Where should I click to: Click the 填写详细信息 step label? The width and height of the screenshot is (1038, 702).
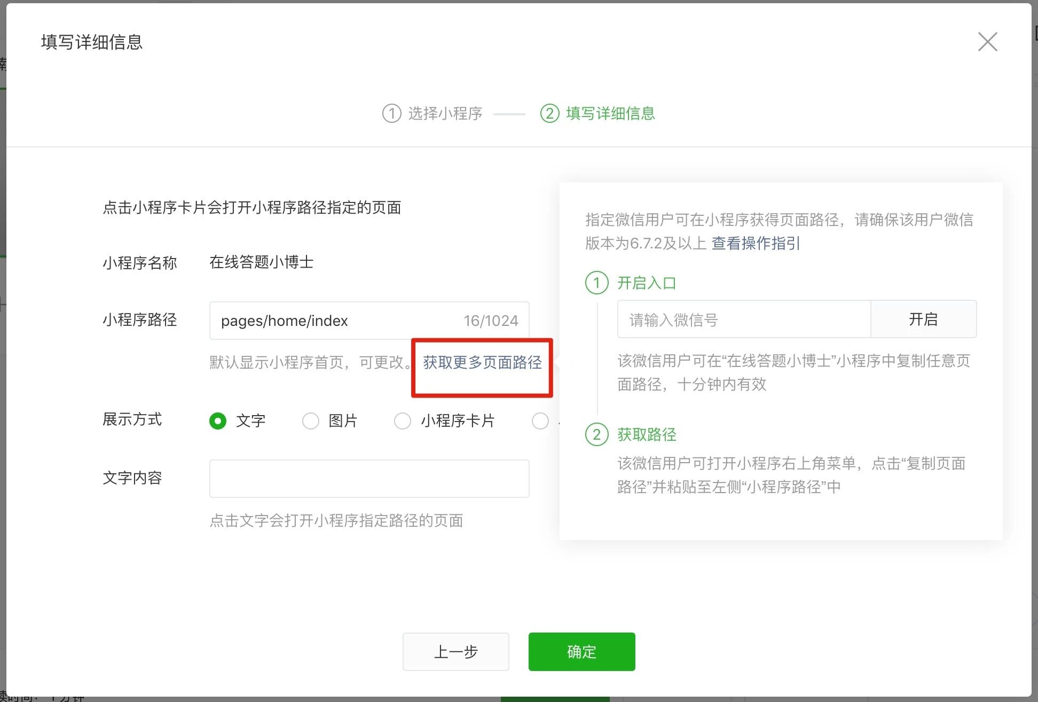pos(610,113)
